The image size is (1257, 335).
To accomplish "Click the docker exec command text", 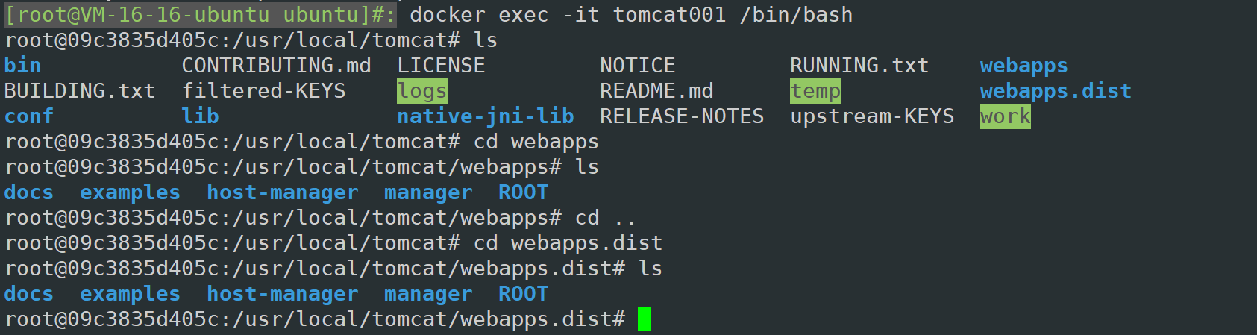I will click(x=631, y=15).
